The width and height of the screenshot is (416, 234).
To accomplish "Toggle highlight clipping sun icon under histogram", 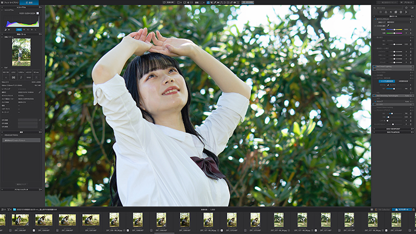I will pos(9,30).
